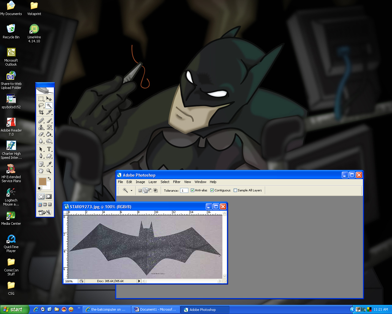Select the Crop tool
Viewport: 392px width, 314px height.
41,112
